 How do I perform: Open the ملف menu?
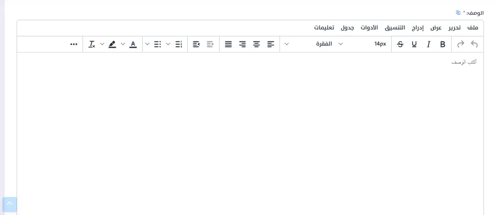coord(473,28)
